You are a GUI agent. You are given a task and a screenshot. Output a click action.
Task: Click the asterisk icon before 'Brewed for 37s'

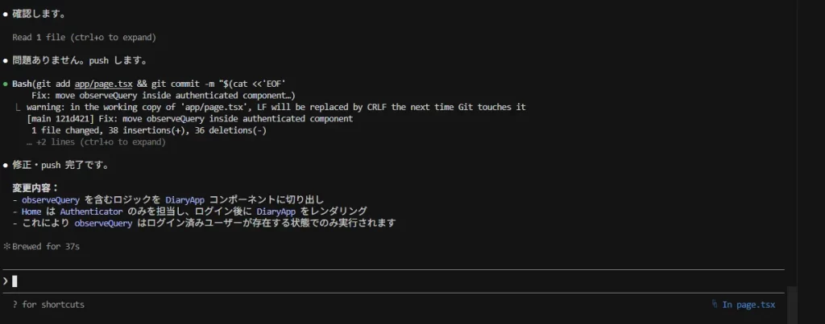tap(6, 246)
